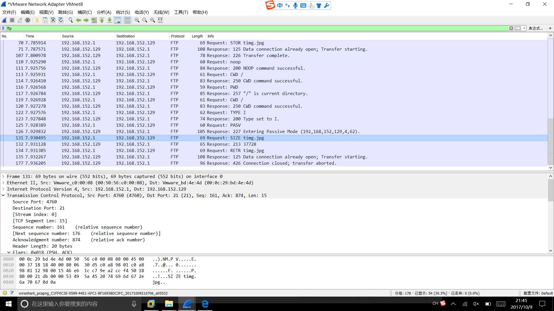Open Microsoft Edge from taskbar
The height and width of the screenshot is (311, 554).
pos(205,304)
